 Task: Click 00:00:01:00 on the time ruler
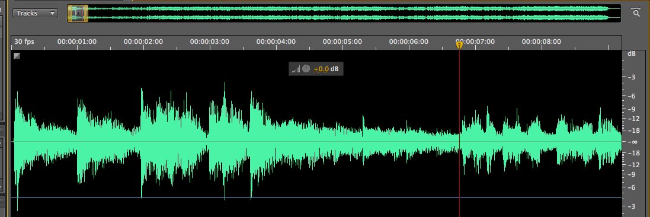(x=77, y=42)
